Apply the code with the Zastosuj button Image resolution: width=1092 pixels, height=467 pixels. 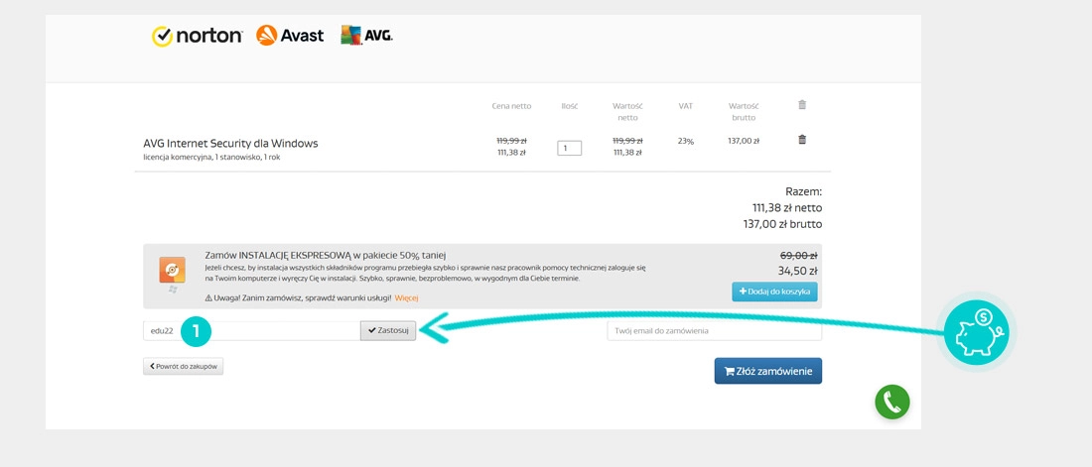point(388,331)
